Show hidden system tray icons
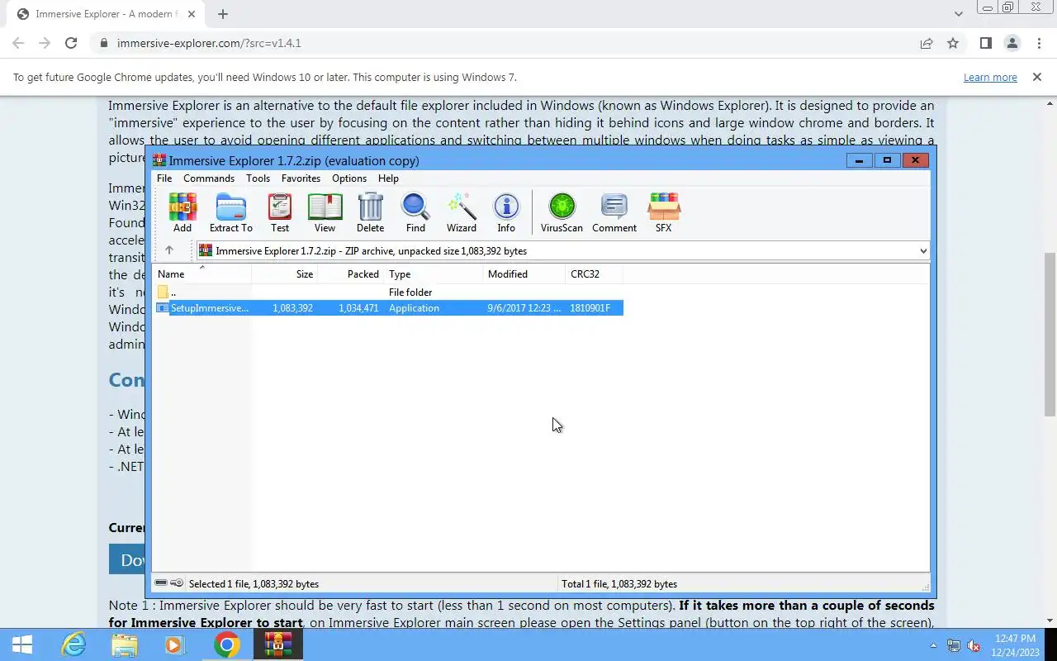This screenshot has height=661, width=1057. [x=933, y=645]
